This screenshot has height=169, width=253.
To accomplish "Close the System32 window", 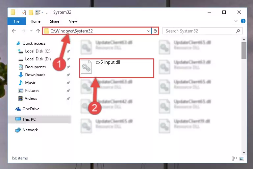I will pyautogui.click(x=239, y=12).
